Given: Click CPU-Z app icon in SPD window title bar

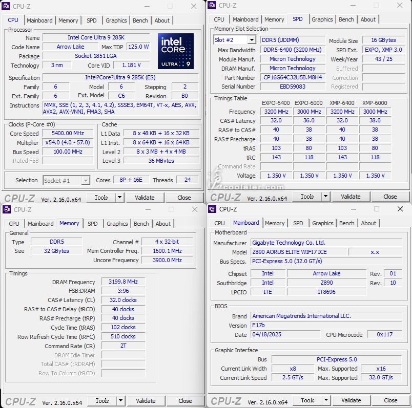Looking at the screenshot, I should click(x=212, y=5).
